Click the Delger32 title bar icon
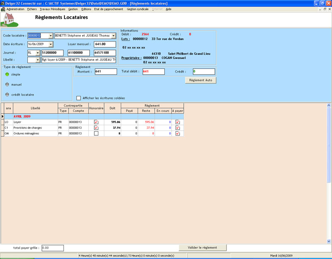The height and width of the screenshot is (259, 332). point(3,3)
